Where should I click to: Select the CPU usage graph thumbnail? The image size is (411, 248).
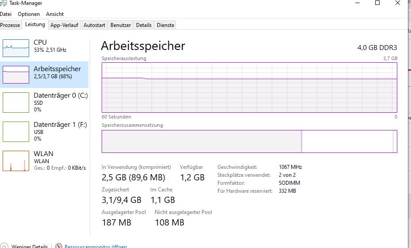pos(16,48)
